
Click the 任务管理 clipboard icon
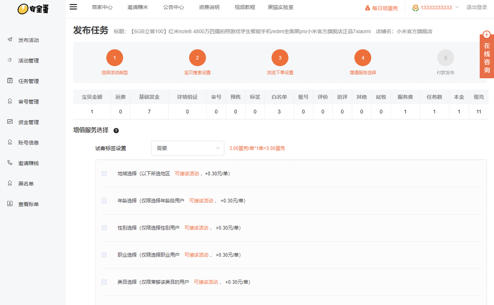coord(10,81)
